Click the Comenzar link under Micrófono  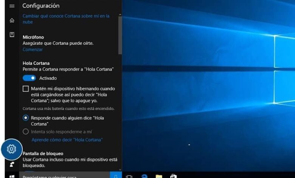(x=33, y=49)
